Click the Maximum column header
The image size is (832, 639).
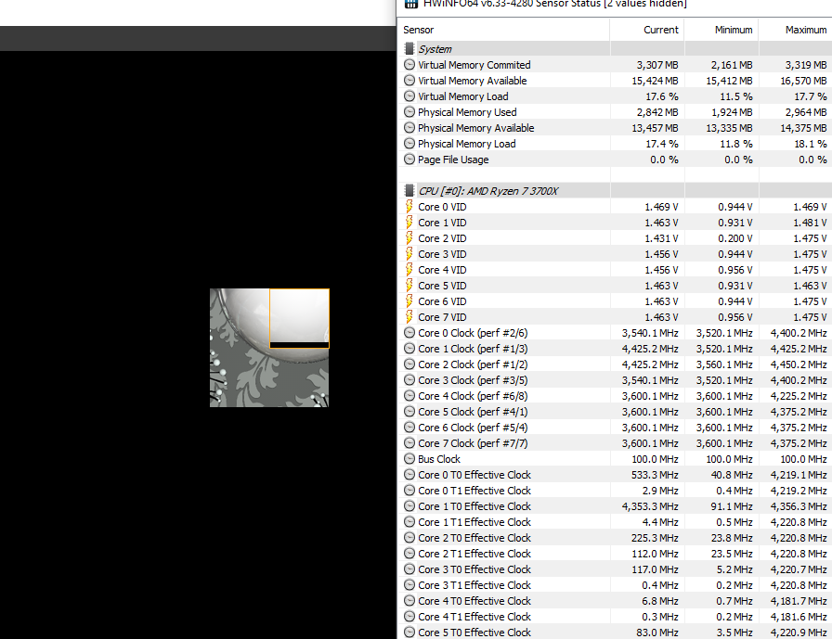point(806,30)
